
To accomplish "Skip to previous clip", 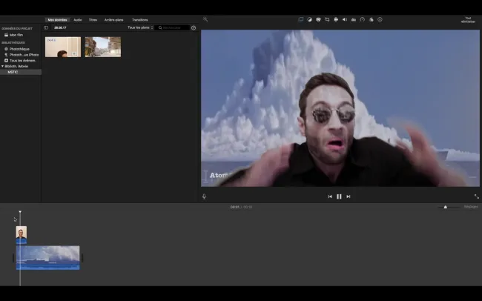I will point(330,196).
